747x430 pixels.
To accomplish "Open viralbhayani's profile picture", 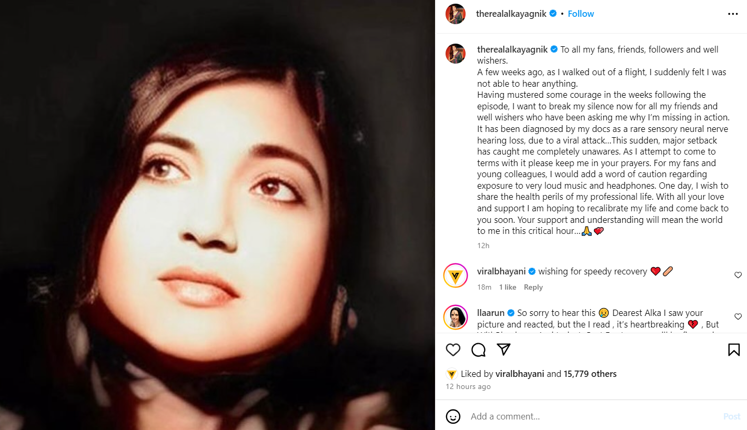I will (x=456, y=275).
